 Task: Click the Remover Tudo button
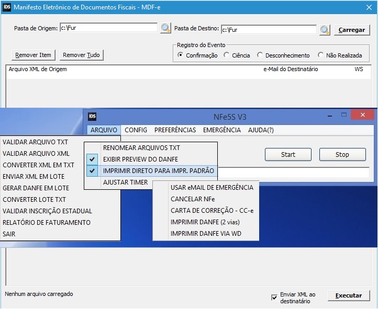(x=82, y=55)
